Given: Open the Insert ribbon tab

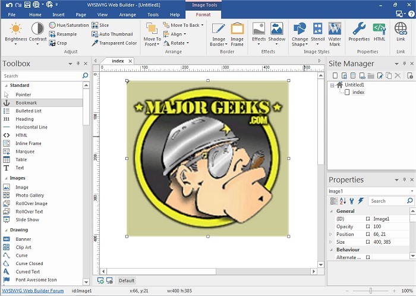Looking at the screenshot, I should [58, 14].
